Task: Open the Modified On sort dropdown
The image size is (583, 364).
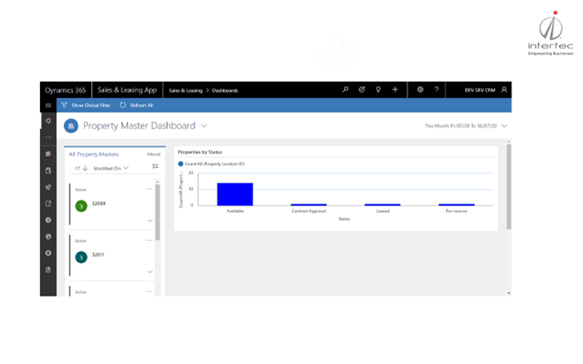Action: click(x=111, y=168)
